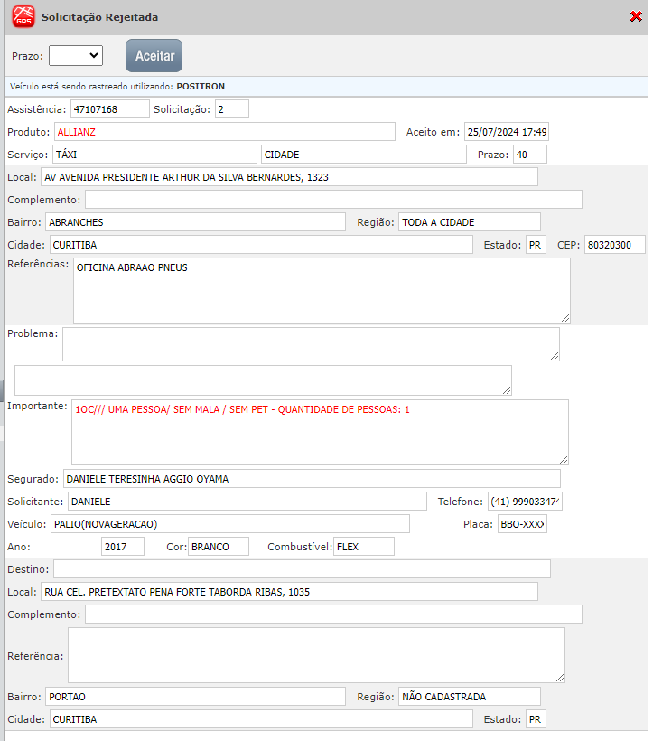Screen dimensions: 653x741
Task: Open the Prazo dropdown
Action: click(x=76, y=56)
